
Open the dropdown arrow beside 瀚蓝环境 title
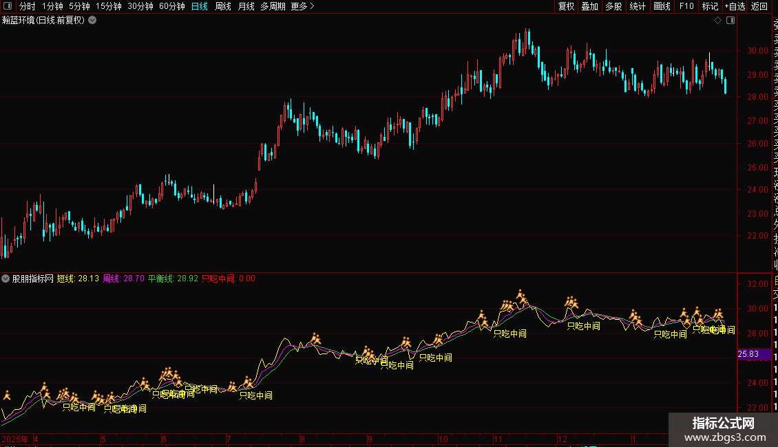pos(92,21)
